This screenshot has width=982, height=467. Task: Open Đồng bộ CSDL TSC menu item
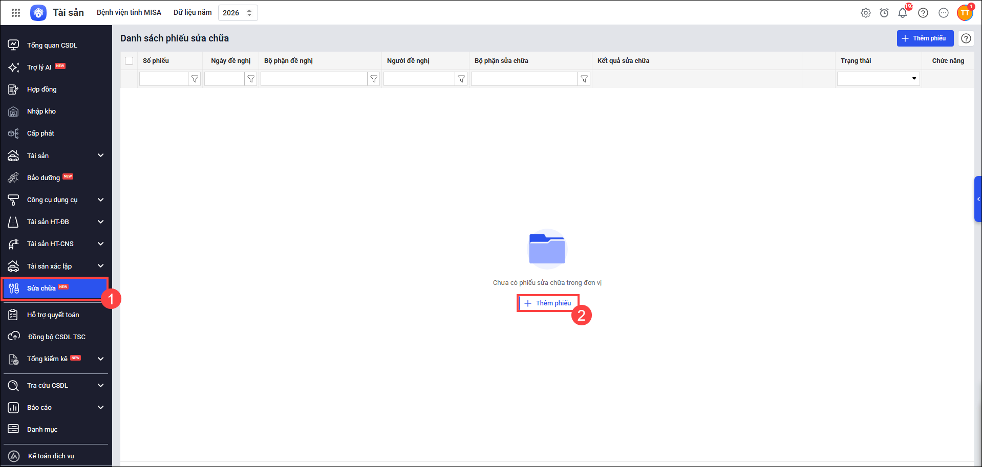tap(57, 337)
